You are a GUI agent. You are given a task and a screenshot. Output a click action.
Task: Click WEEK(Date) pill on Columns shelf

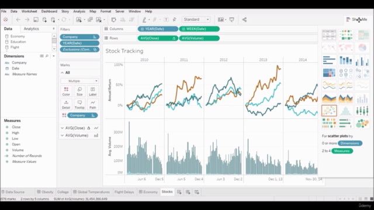coord(199,29)
